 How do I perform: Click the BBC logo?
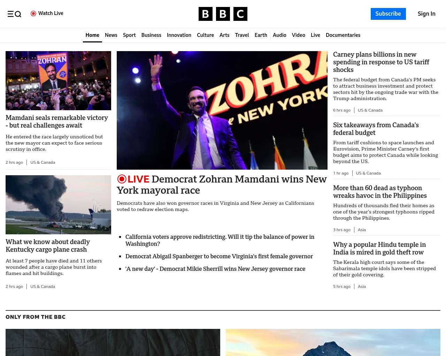(223, 14)
